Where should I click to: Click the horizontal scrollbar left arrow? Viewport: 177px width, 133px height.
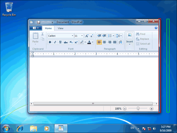(31, 104)
